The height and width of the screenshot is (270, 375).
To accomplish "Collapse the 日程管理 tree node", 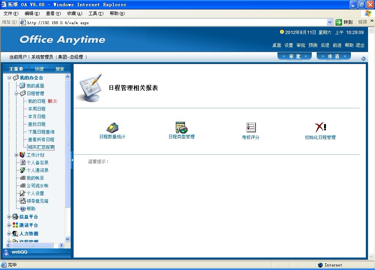I will (x=16, y=93).
